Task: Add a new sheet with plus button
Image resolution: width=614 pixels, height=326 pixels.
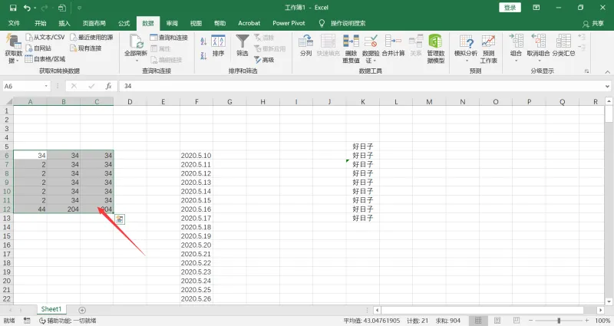Action: pos(82,310)
